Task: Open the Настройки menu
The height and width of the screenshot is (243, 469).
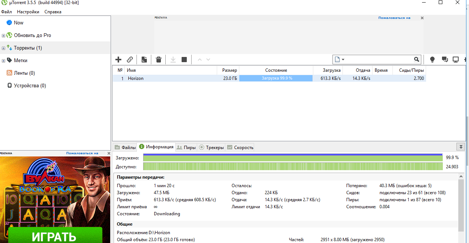Action: pos(28,12)
